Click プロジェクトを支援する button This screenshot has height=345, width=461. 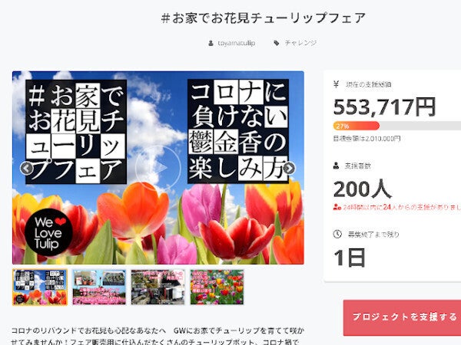click(x=402, y=317)
